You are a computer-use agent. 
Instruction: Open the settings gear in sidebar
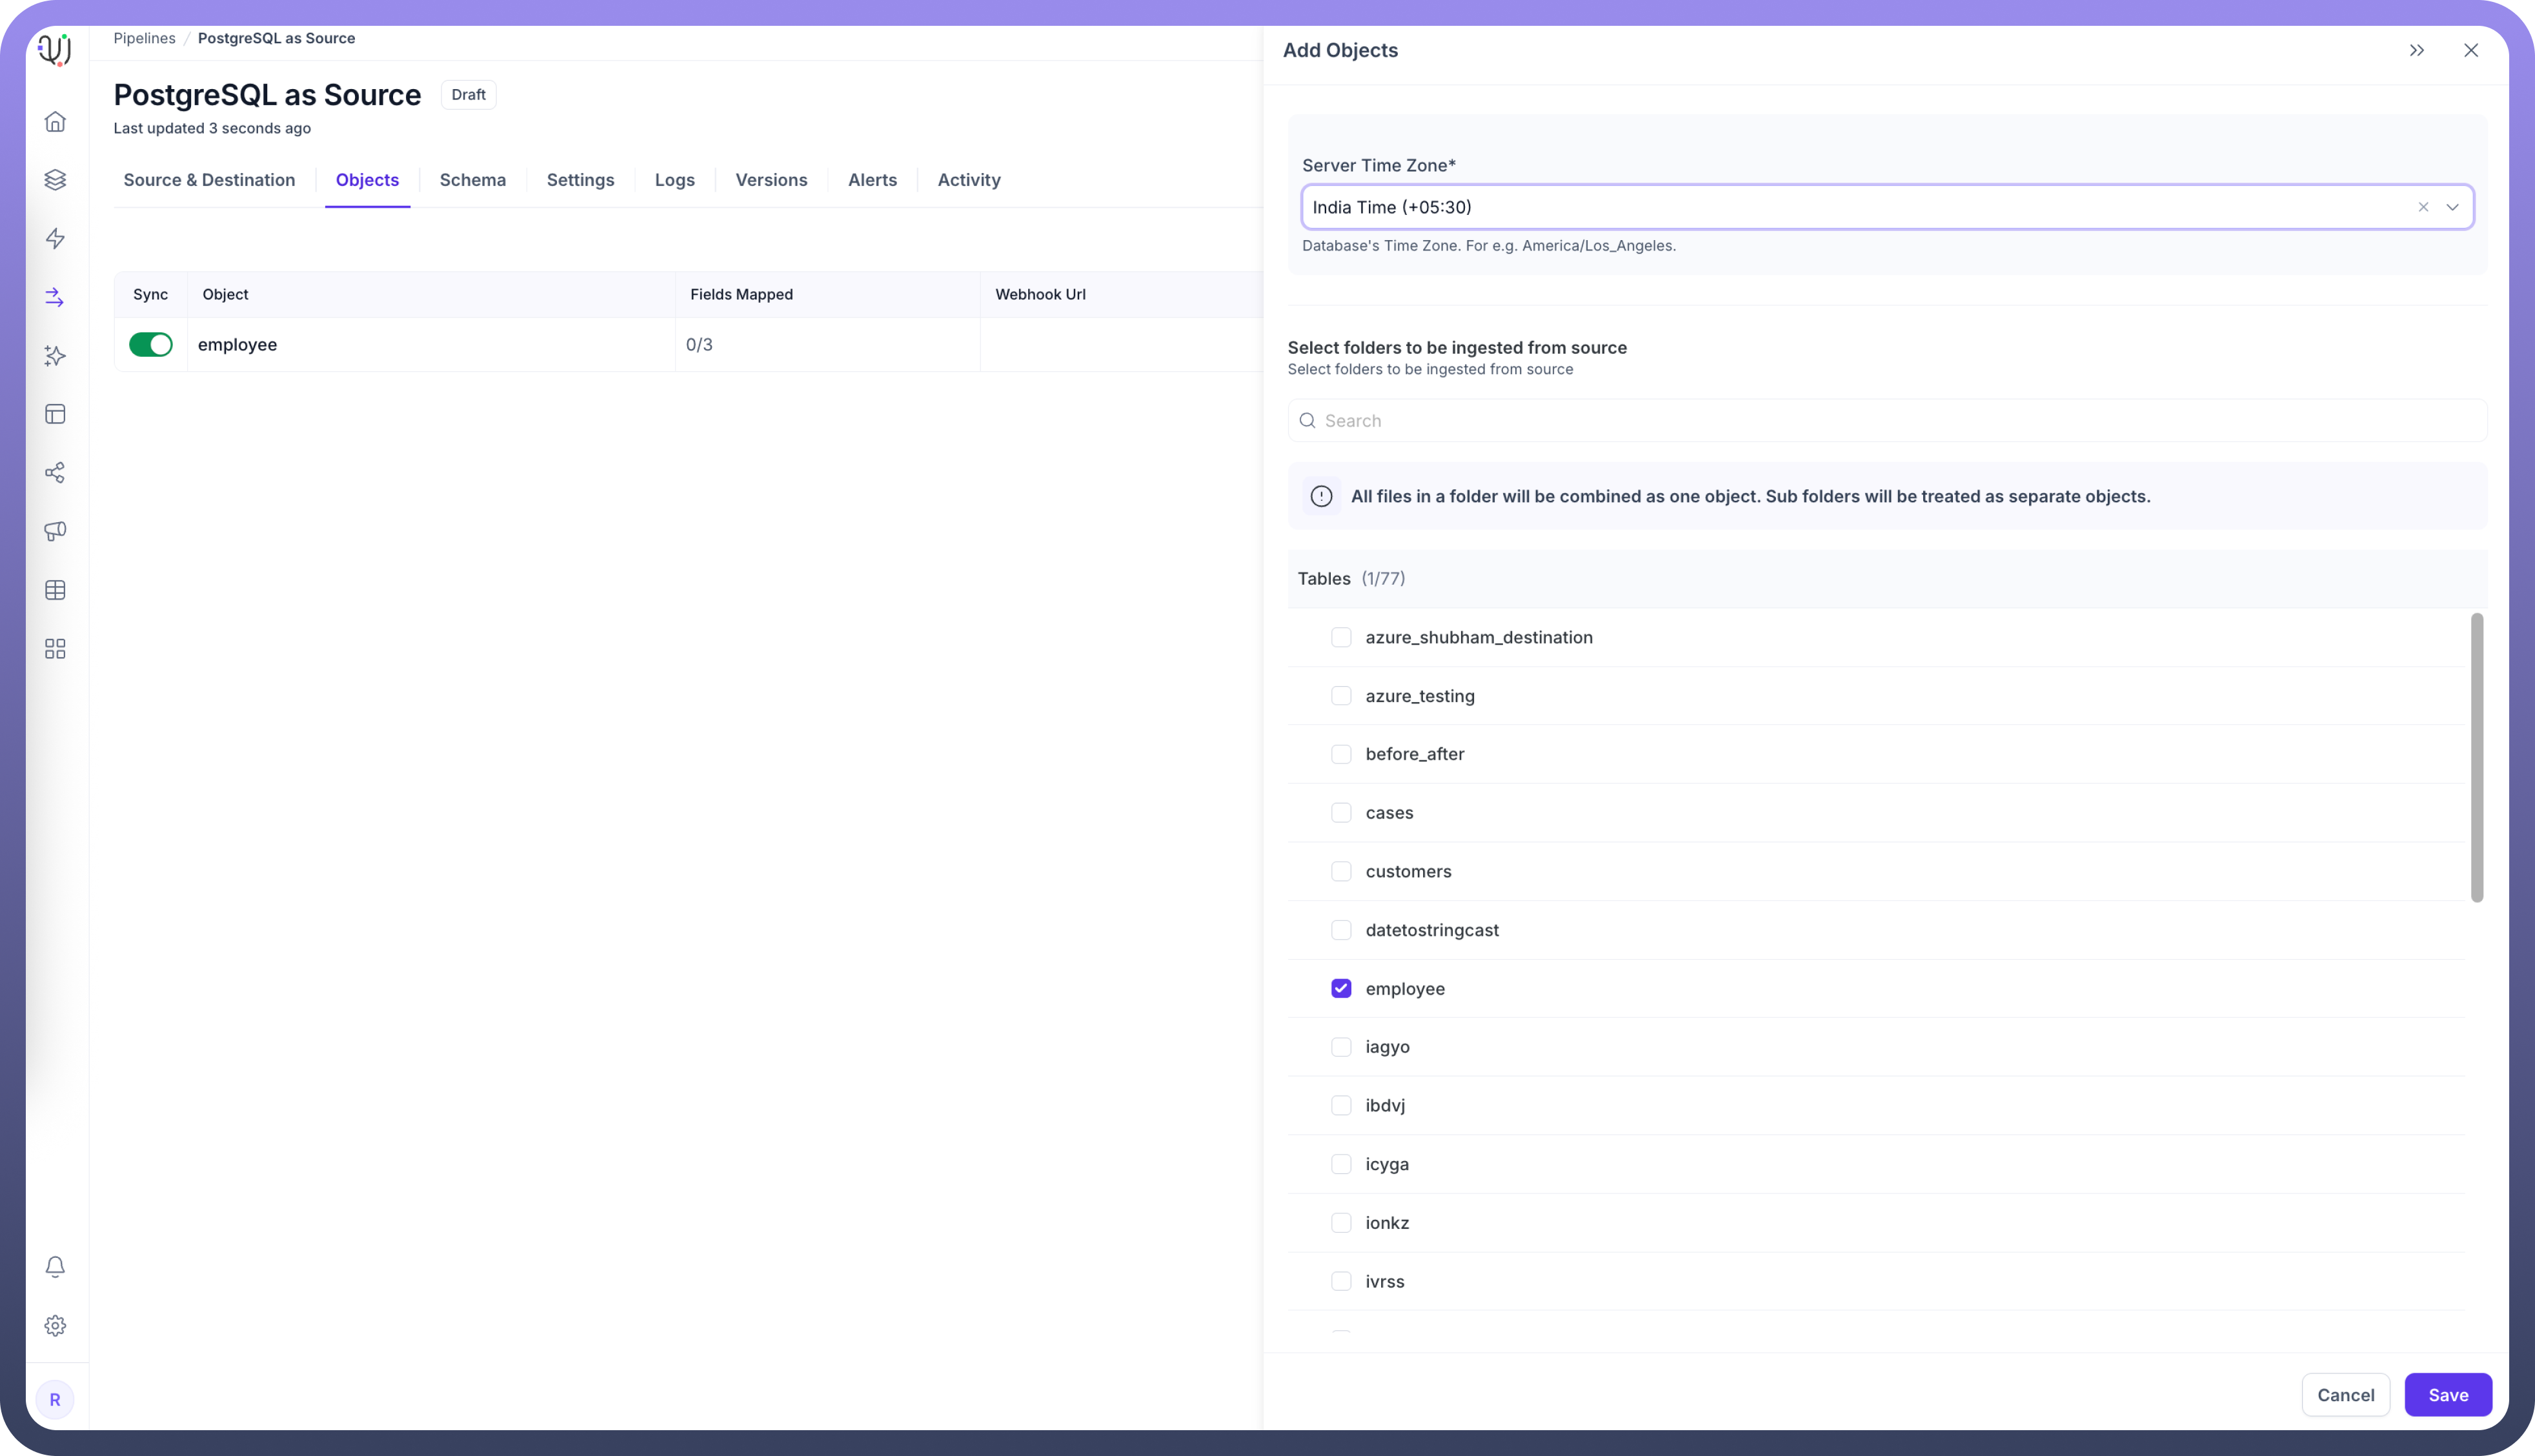point(55,1326)
